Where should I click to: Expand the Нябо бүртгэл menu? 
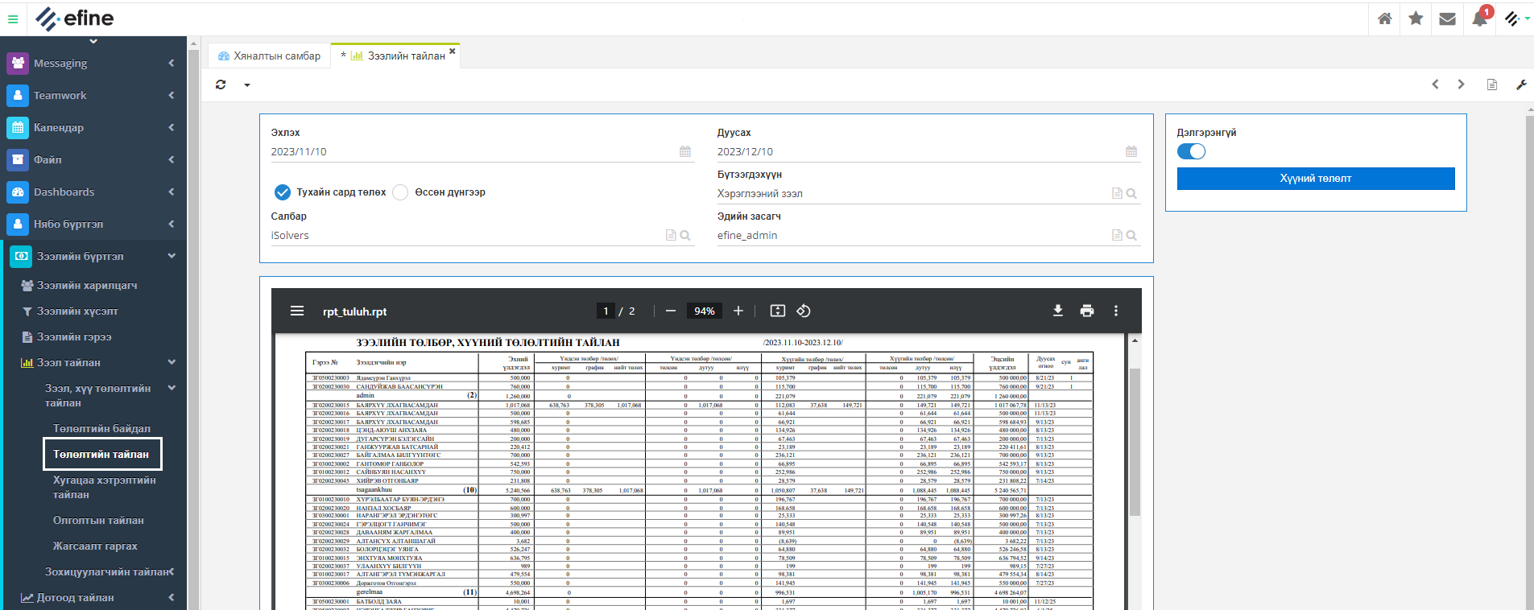click(x=93, y=224)
